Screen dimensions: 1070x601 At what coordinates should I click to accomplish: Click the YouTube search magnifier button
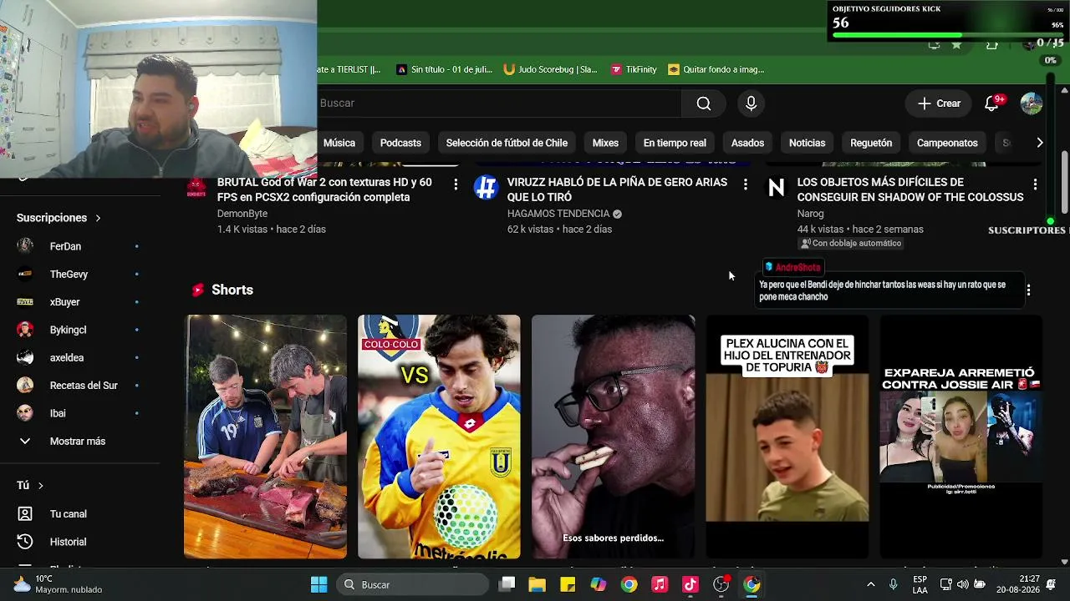point(704,104)
